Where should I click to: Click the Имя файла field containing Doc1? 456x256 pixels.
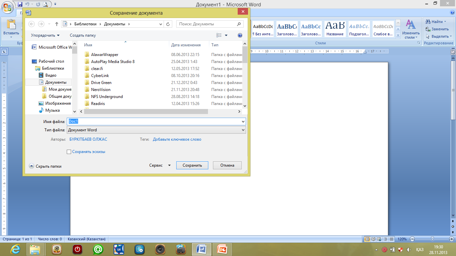tap(156, 122)
